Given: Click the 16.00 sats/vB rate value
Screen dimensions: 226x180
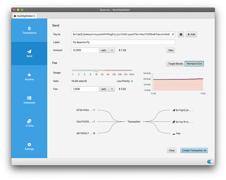Looking at the screenshot, I should click(x=79, y=81).
